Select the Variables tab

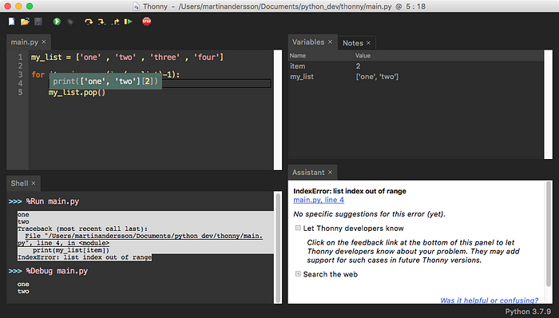coord(308,42)
